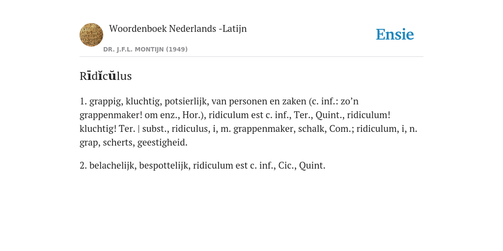Click 'subst.,' after the vertical bar
The height and width of the screenshot is (251, 503).
pos(156,129)
